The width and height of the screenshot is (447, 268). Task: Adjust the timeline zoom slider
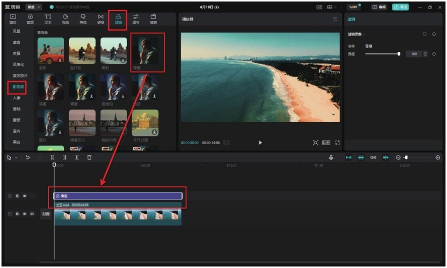tap(418, 157)
